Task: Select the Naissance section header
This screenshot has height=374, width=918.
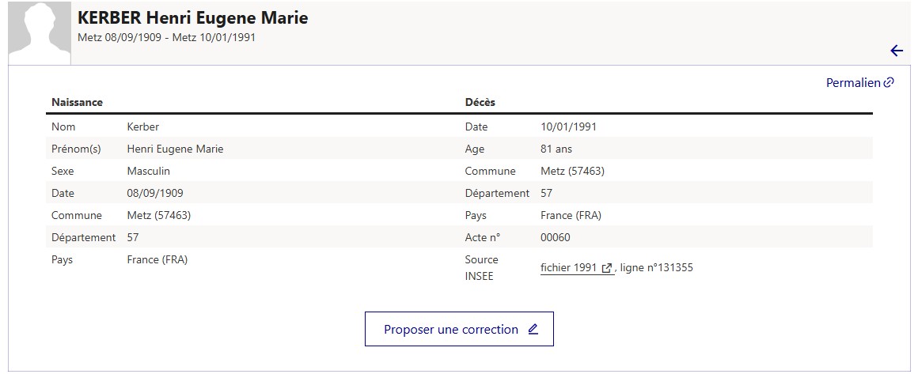Action: [78, 102]
